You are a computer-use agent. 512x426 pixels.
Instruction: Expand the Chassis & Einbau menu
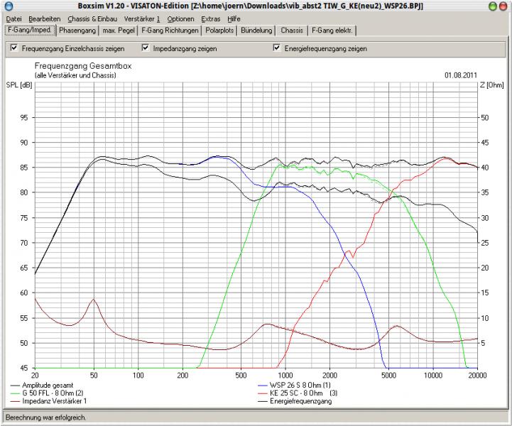(93, 18)
